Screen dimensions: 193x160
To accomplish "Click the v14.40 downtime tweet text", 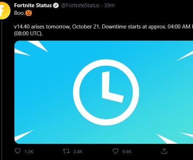I will pos(103,30).
